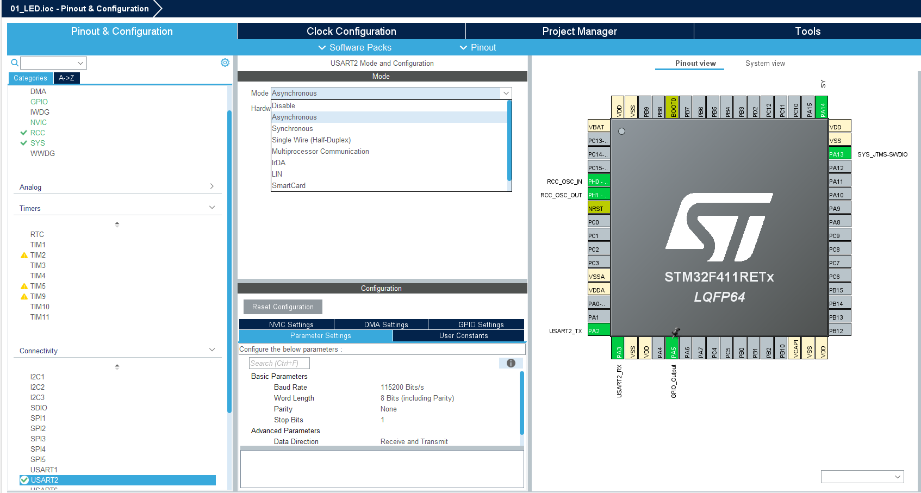Click the Baud Rate value 115200 Bits/s
Screen dimensions: 921x493
pos(402,387)
